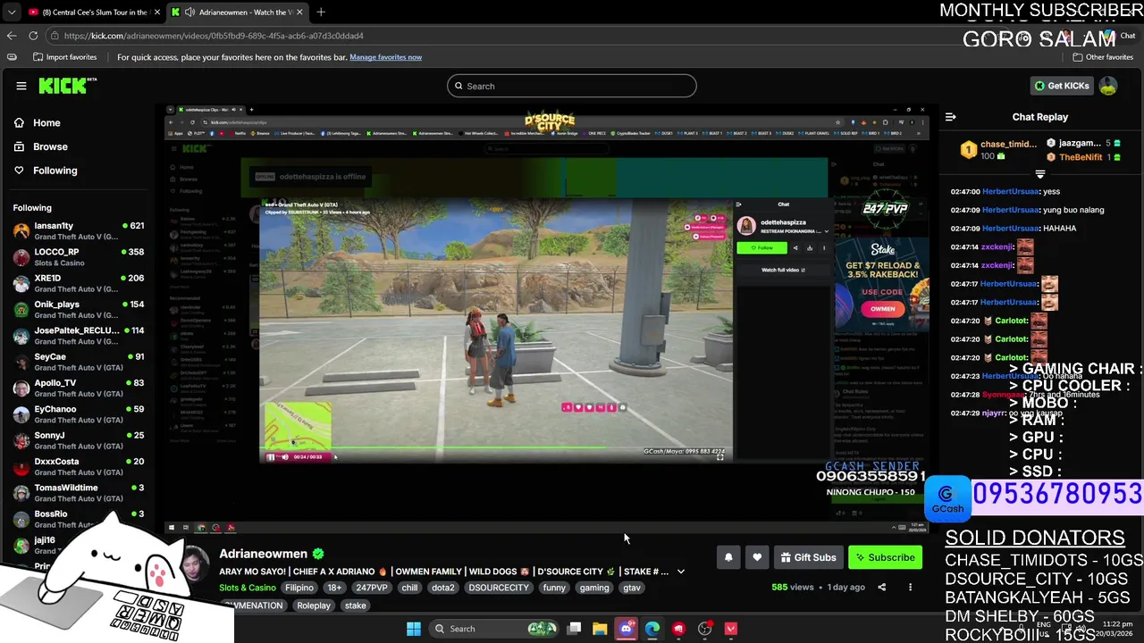Open EyChanoo followed channel
Screen dimensions: 1144x643
(79, 414)
